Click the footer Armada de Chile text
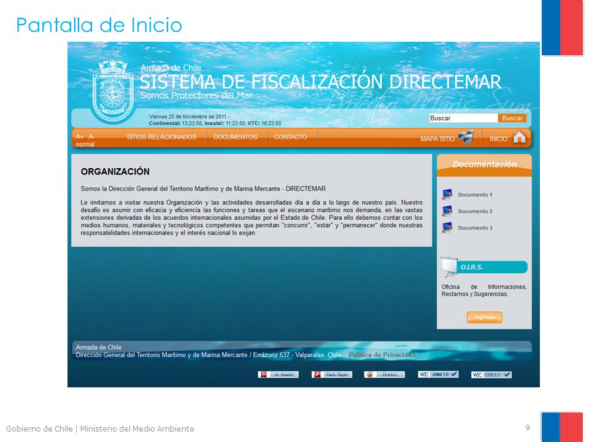 (x=99, y=347)
